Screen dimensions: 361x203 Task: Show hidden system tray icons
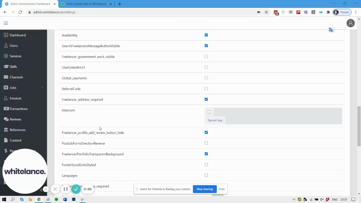[x=294, y=199]
